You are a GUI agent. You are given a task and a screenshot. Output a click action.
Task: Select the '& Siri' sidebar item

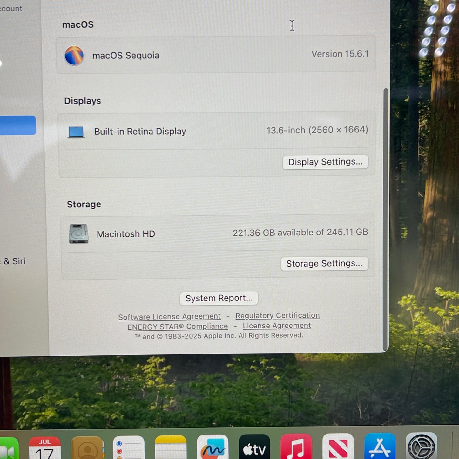(x=13, y=261)
